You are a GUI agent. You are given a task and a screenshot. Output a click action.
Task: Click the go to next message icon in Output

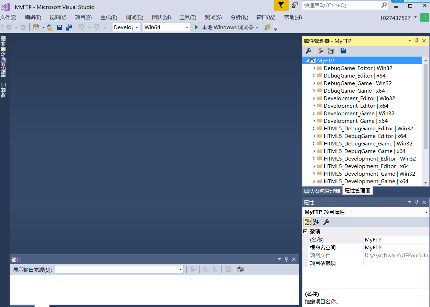(x=215, y=270)
